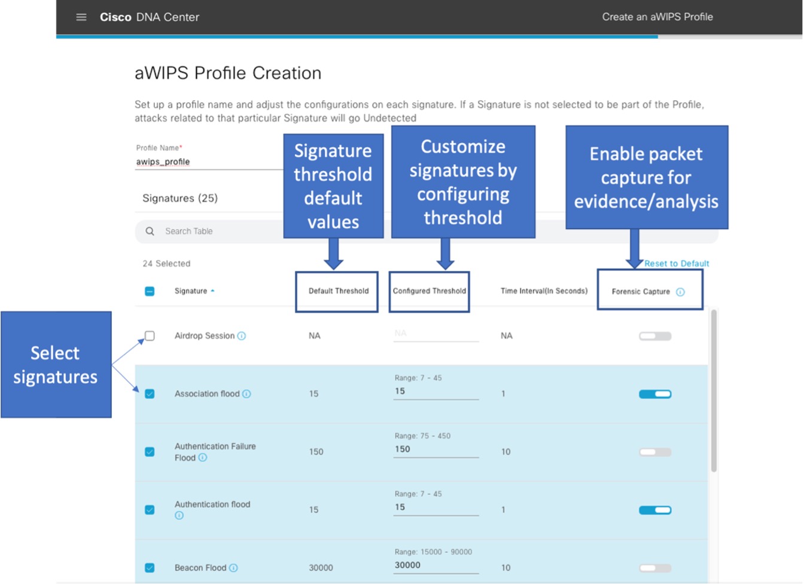Open info icon for Authentication Failure Flood
Viewport: 804px width, 586px height.
coord(203,458)
